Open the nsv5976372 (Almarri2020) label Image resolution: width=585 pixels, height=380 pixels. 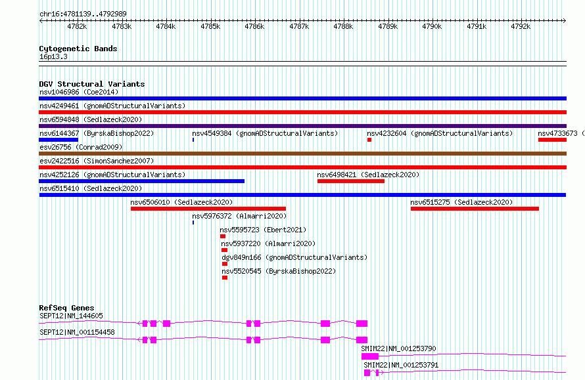coord(239,216)
